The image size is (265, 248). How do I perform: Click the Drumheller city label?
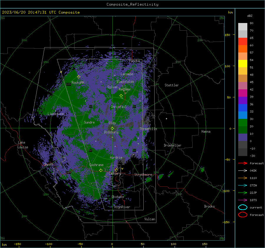173,145
